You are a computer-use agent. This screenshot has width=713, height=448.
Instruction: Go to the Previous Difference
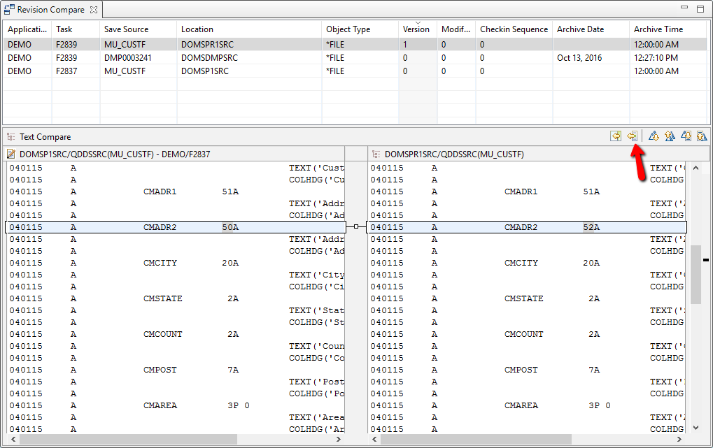[x=670, y=136]
